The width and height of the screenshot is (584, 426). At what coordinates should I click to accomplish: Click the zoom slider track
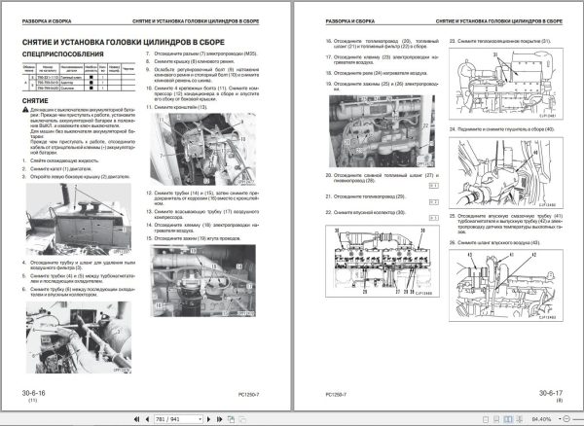578,419
